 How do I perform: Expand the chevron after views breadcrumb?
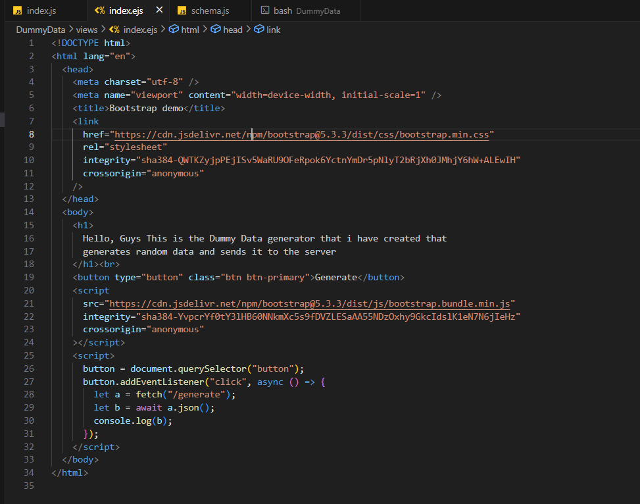(x=103, y=29)
